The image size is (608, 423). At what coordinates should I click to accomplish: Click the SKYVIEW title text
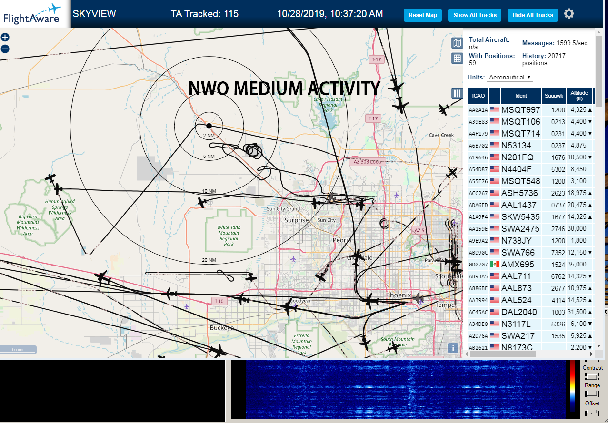(94, 14)
